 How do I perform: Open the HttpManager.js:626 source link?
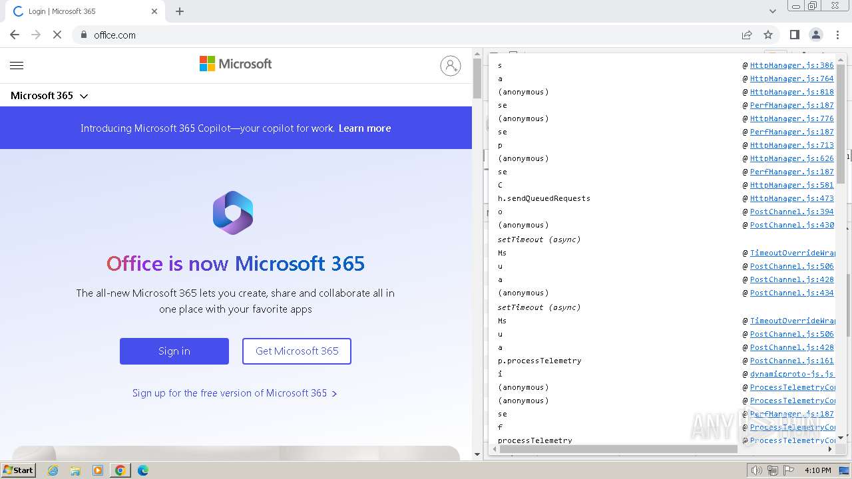791,158
